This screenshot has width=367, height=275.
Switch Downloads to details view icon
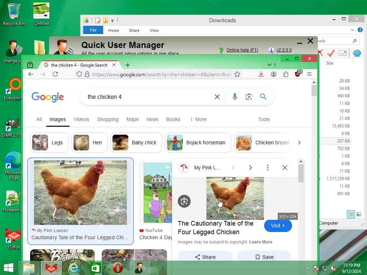[351, 214]
